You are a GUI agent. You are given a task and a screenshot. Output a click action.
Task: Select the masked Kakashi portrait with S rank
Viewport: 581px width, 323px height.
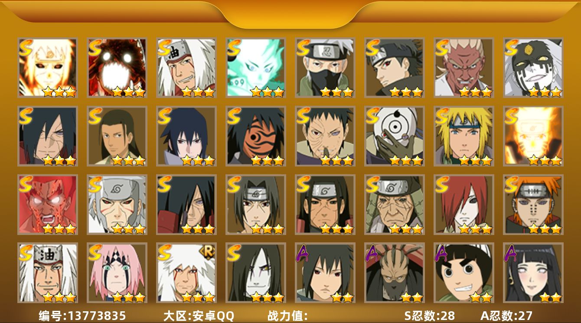325,67
